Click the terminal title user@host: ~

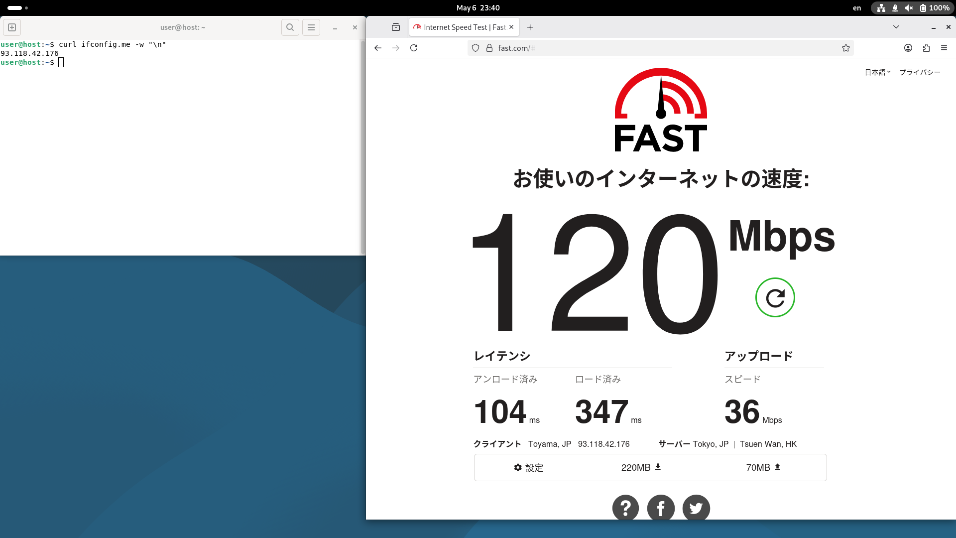[x=183, y=27]
